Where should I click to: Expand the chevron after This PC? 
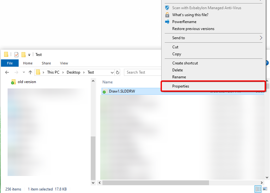click(63, 72)
